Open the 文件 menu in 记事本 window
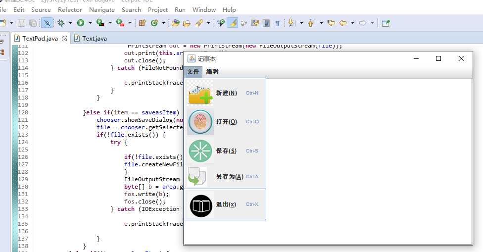 [193, 71]
